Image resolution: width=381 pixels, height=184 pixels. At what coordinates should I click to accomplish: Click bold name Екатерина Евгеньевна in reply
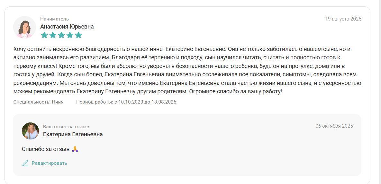click(73, 134)
